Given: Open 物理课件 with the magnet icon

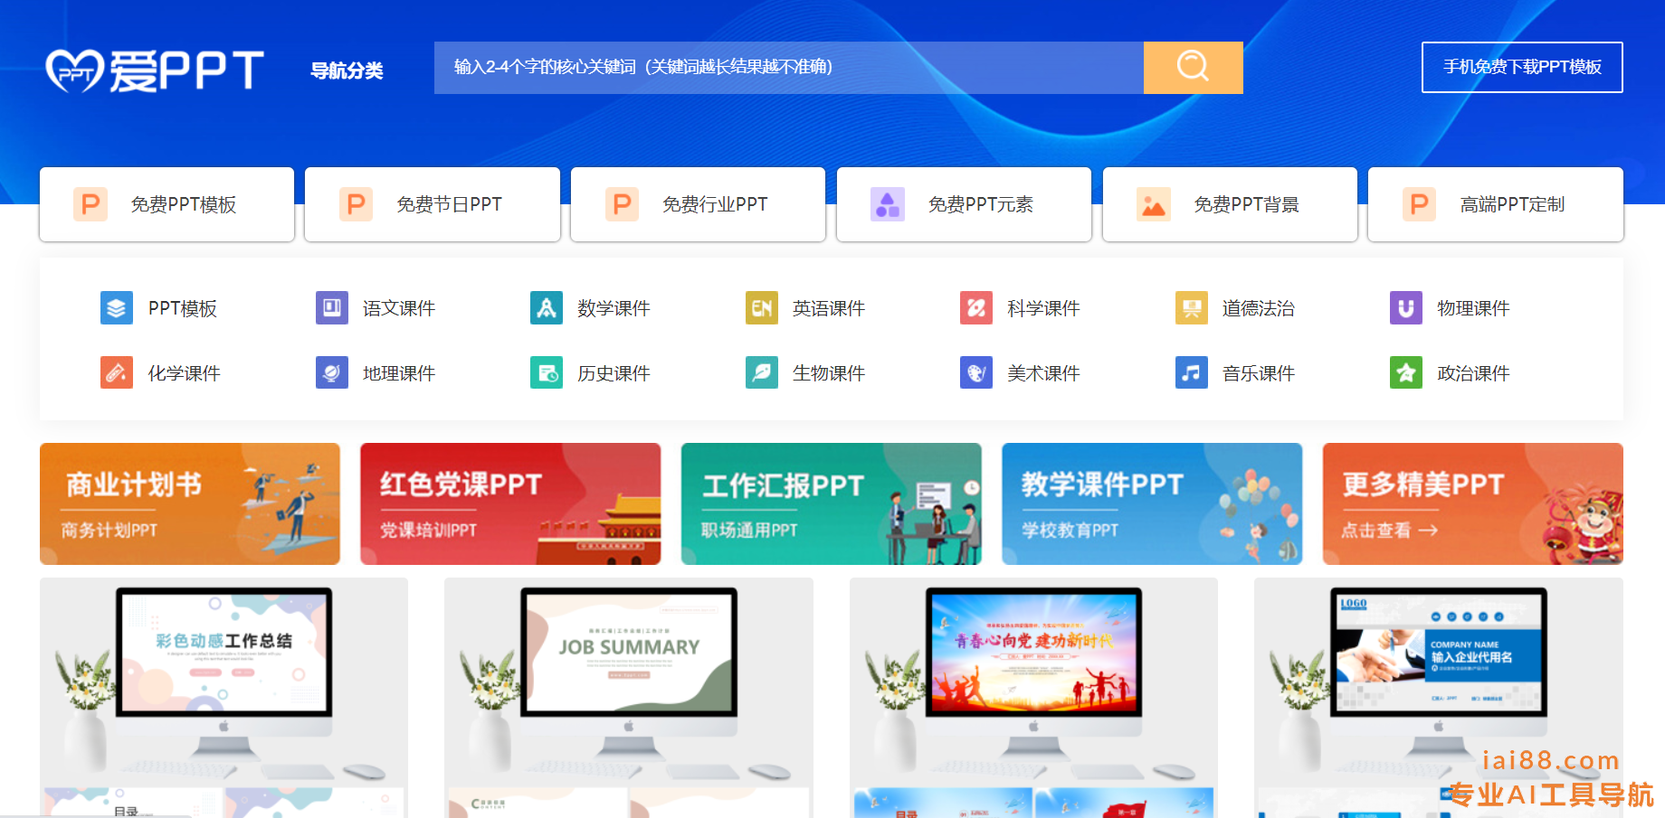Looking at the screenshot, I should coord(1405,307).
